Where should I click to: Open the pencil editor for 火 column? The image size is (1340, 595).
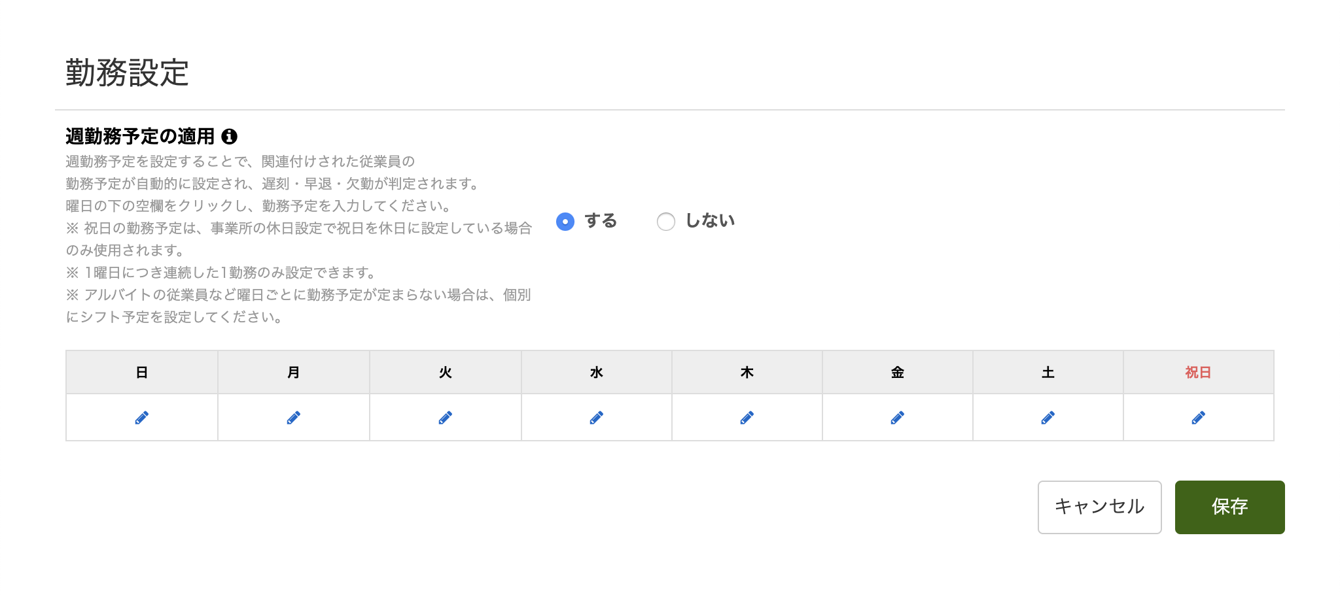pyautogui.click(x=445, y=417)
